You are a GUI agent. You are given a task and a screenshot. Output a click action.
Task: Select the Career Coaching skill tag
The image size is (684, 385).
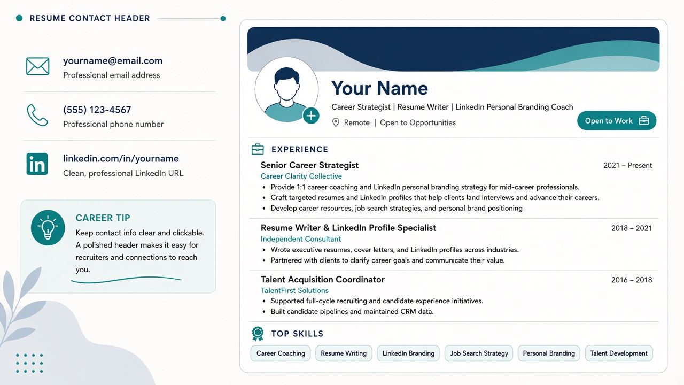coord(281,353)
